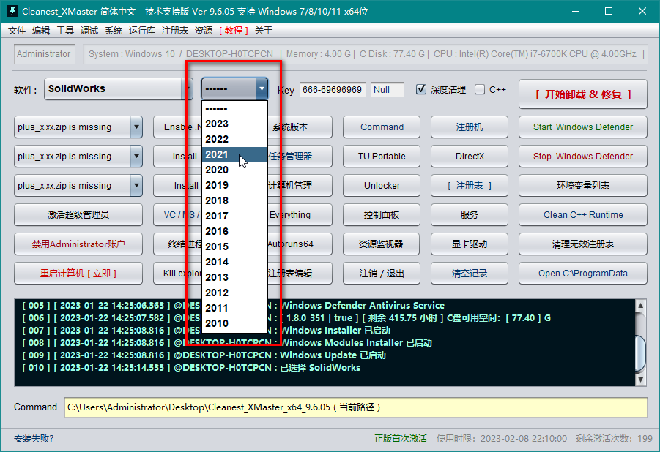Image resolution: width=660 pixels, height=452 pixels.
Task: Launch TU Portable
Action: coord(382,156)
